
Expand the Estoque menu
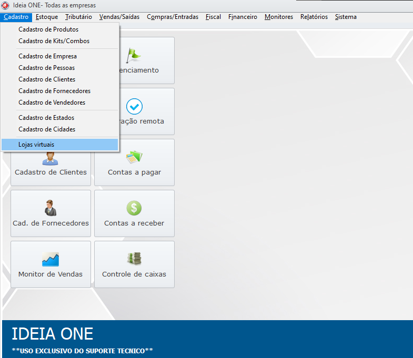(47, 17)
